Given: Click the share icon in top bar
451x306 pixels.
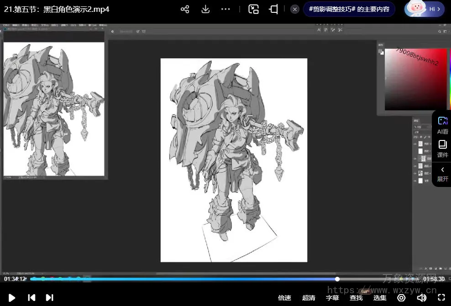Looking at the screenshot, I should click(x=185, y=9).
